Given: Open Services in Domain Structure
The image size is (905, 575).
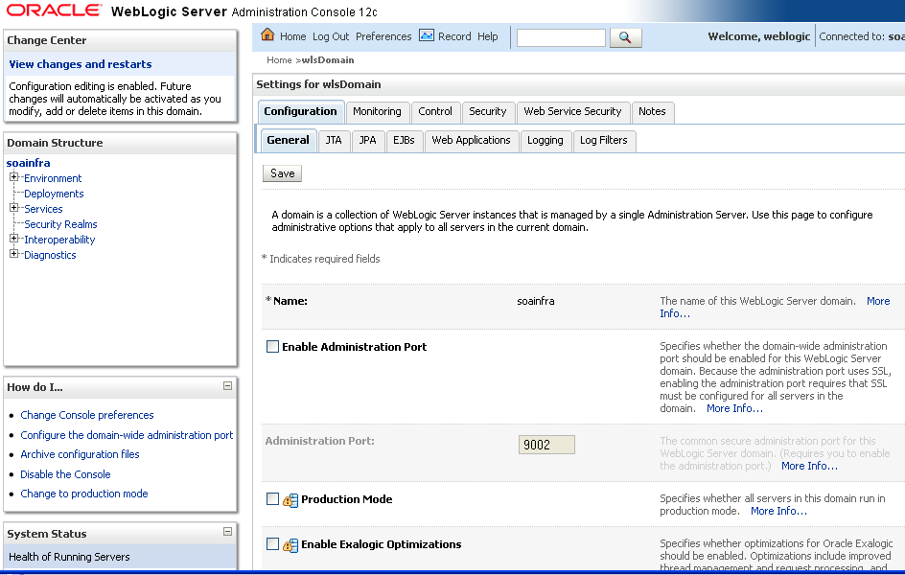Looking at the screenshot, I should (x=43, y=209).
